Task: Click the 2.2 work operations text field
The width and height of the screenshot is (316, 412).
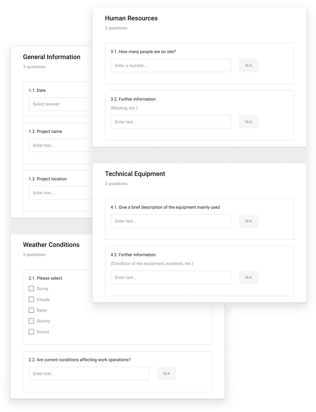Action: [89, 374]
